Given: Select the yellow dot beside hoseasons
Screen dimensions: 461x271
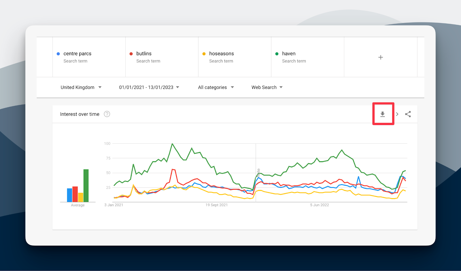Looking at the screenshot, I should click(204, 54).
